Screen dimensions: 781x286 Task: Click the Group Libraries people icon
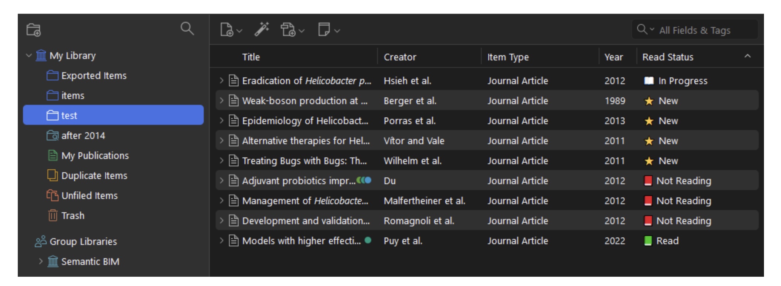click(x=40, y=241)
